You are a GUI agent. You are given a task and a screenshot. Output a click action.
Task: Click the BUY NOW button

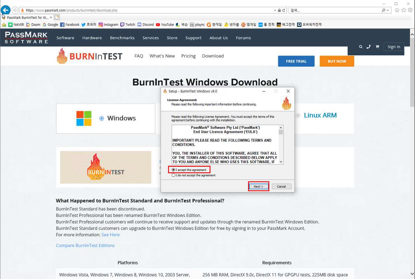coord(337,61)
